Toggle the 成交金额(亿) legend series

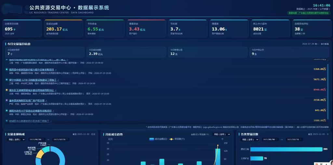[158, 139]
